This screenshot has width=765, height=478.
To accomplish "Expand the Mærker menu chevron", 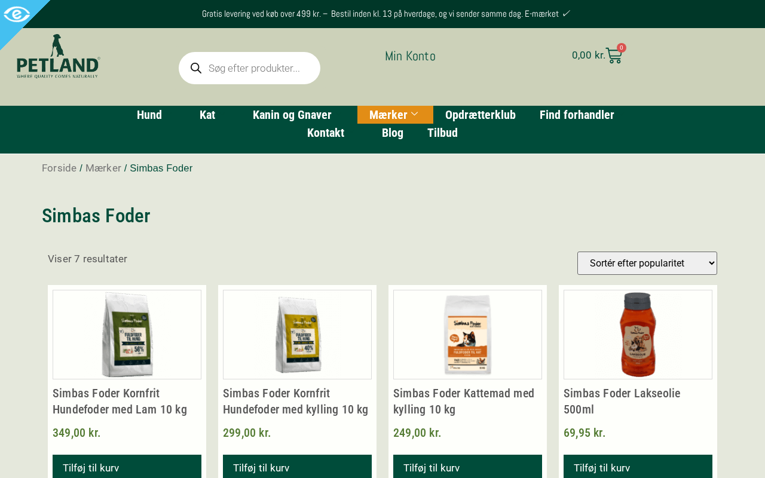I will [x=415, y=114].
